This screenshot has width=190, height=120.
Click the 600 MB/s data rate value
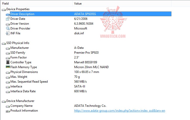80,91
